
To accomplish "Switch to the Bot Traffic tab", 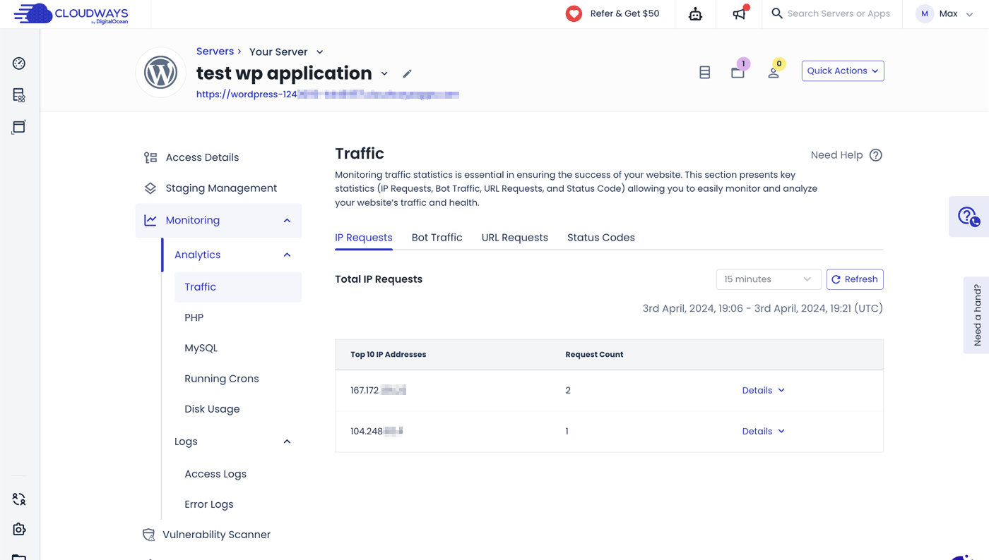I will [437, 238].
